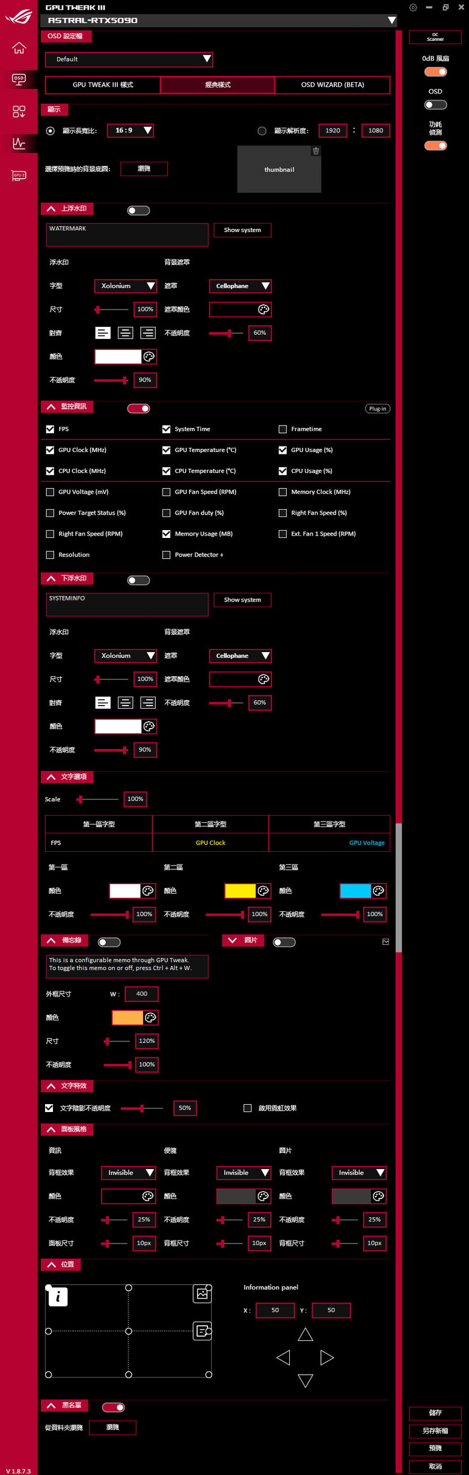Switch to OSD WIZARD (BETA) tab
Screen dimensions: 469x1475
[333, 85]
